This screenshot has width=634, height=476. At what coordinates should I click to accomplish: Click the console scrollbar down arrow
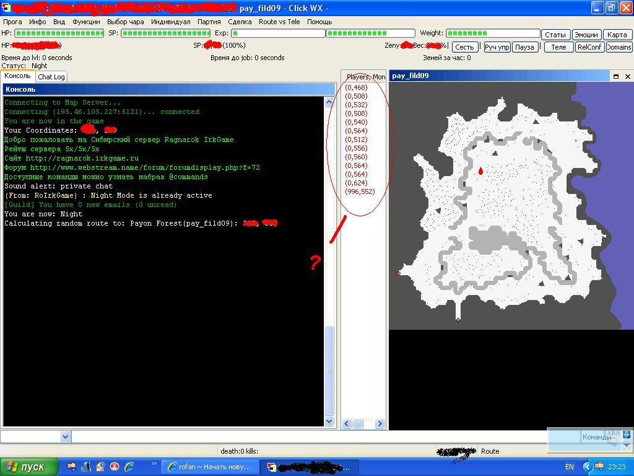click(x=329, y=421)
